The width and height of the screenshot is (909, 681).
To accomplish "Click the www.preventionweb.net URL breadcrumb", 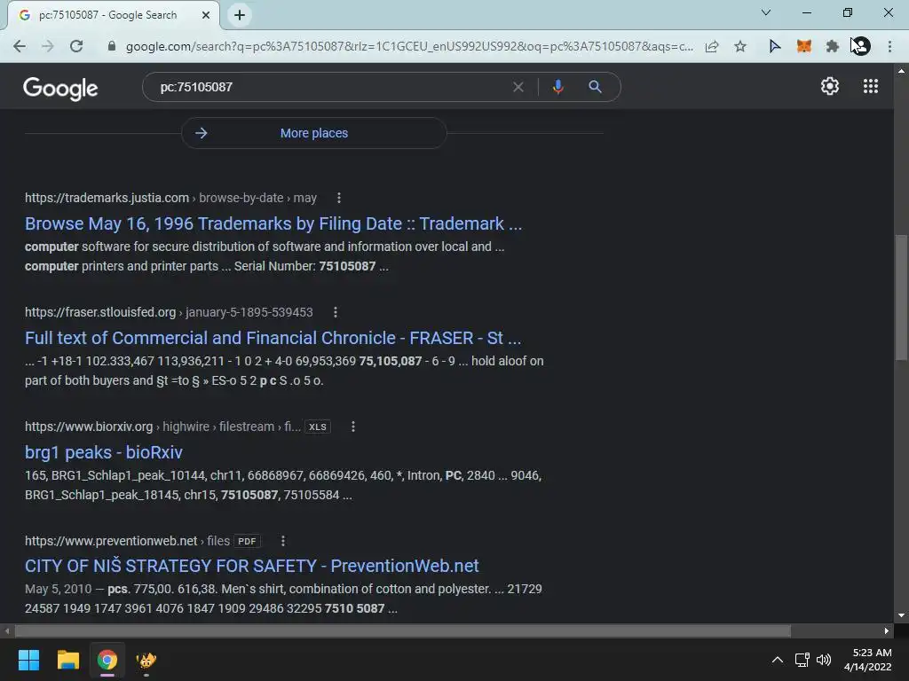I will (x=127, y=541).
